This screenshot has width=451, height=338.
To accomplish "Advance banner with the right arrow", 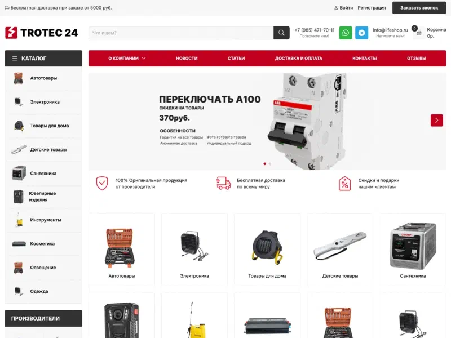I will (x=436, y=121).
